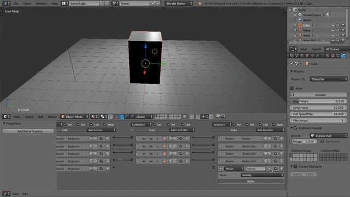This screenshot has width=350, height=197.
Task: Delete the Motion.003 actuator
Action: click(282, 161)
